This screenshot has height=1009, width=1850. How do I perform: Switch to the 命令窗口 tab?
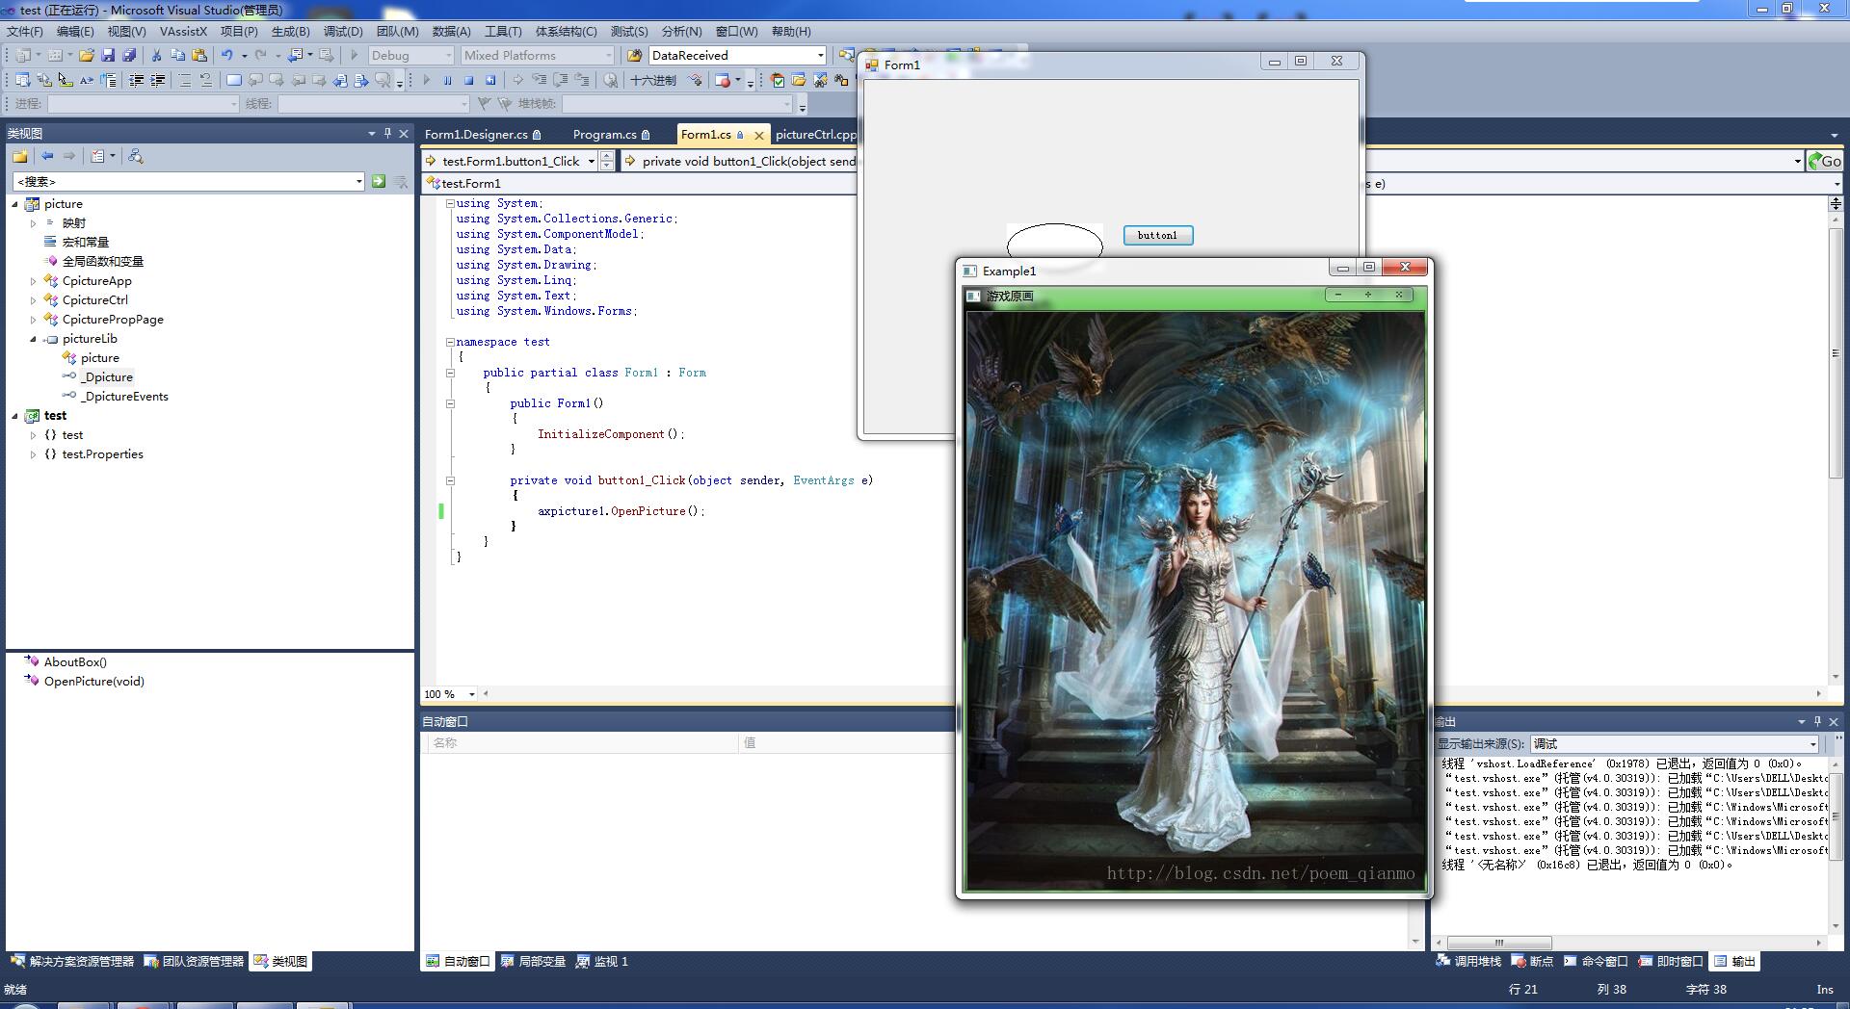[x=1596, y=961]
